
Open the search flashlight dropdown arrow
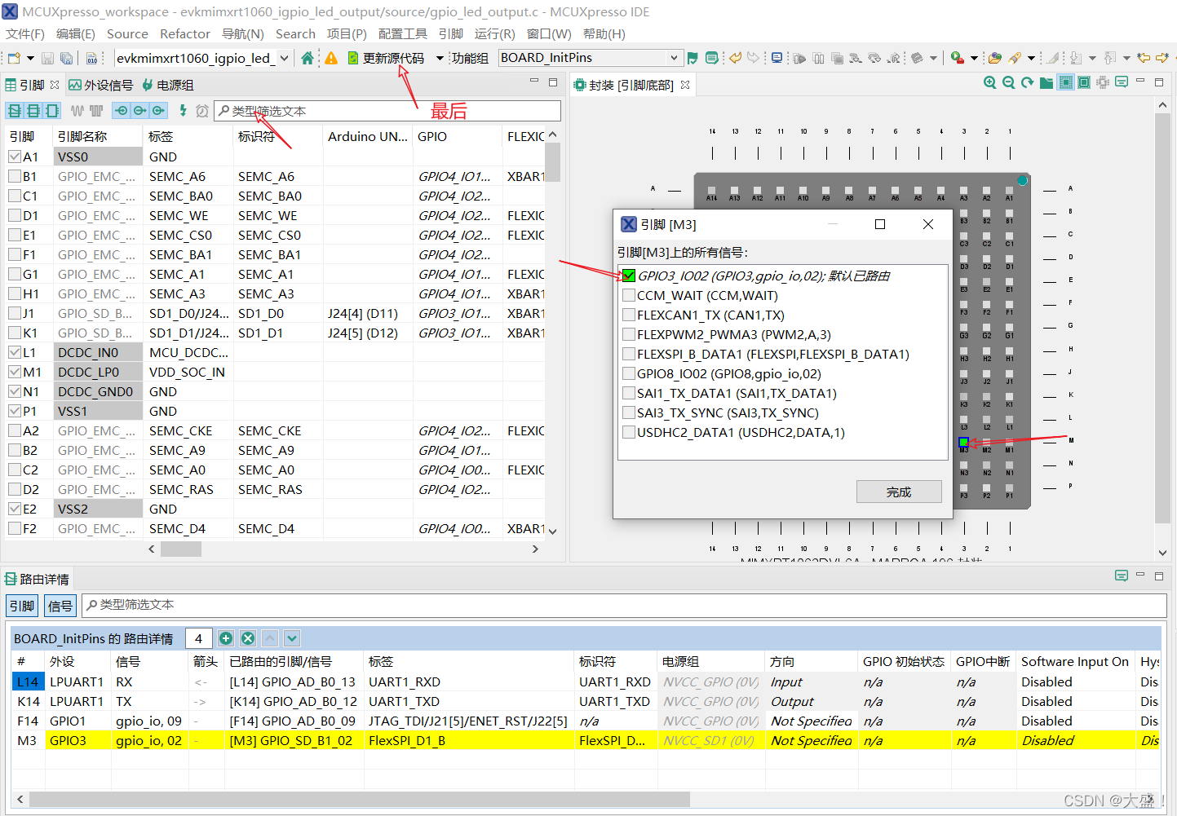(x=1031, y=58)
